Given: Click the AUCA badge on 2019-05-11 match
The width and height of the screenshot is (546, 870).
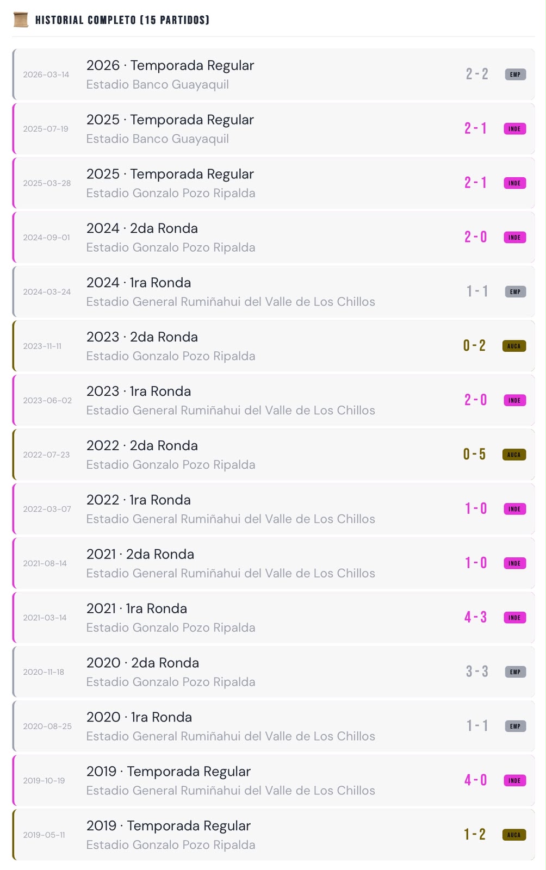Looking at the screenshot, I should coord(514,835).
